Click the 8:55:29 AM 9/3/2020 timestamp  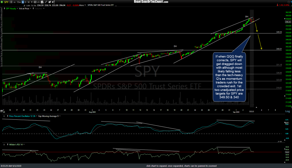point(11,166)
